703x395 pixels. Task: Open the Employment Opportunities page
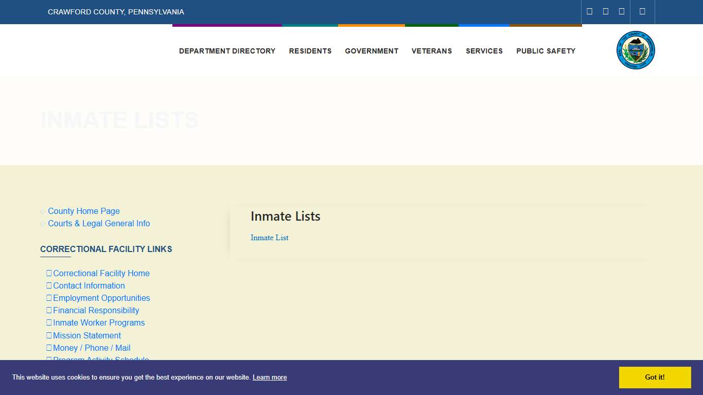click(101, 298)
